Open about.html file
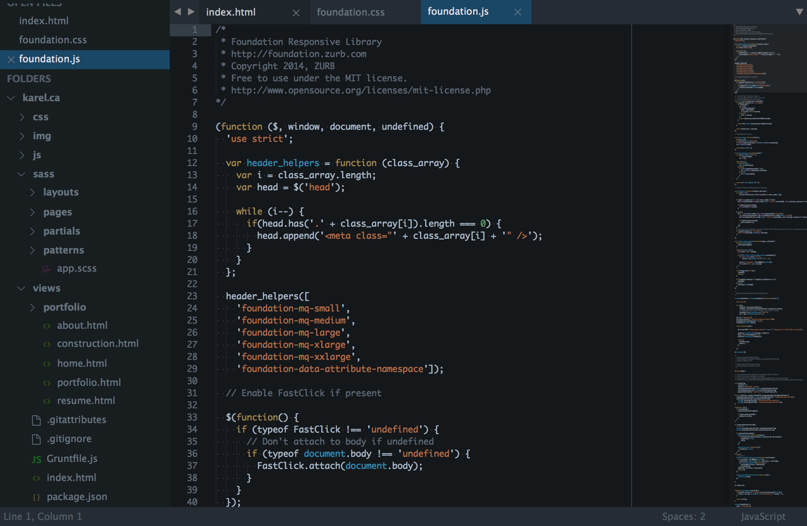The image size is (807, 526). coord(82,325)
